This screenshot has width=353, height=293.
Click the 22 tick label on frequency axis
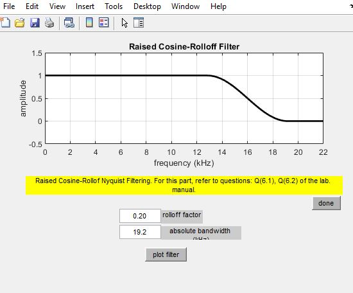tap(323, 152)
